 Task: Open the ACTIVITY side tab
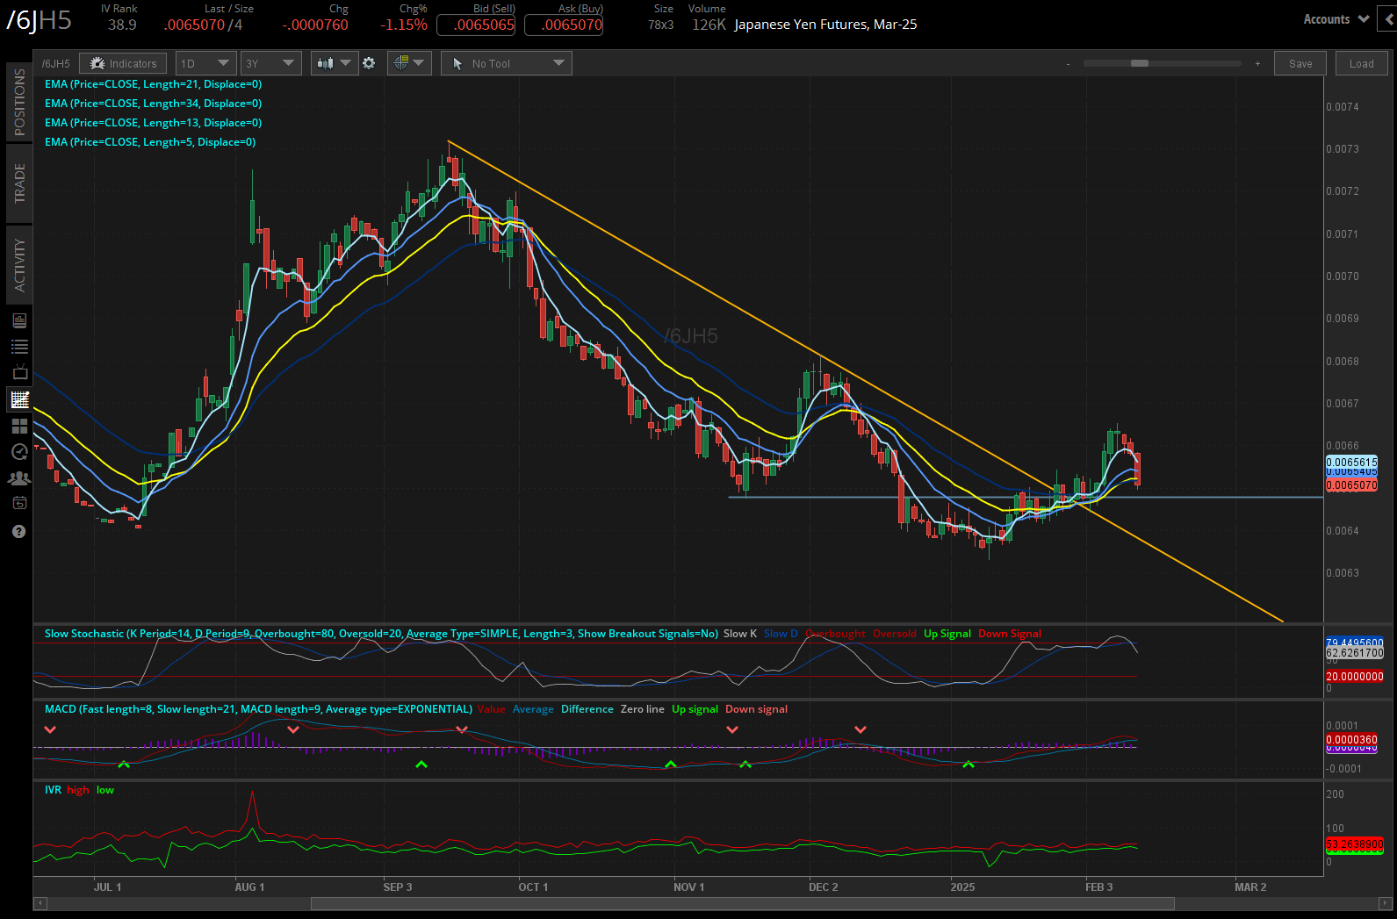tap(19, 264)
